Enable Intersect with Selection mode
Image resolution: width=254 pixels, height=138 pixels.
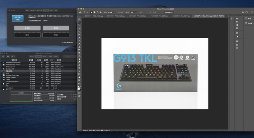[x=101, y=12]
